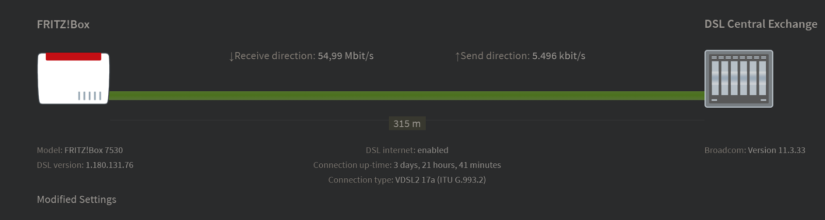Click the receive direction down arrow icon
Screen dimensions: 825x220
pyautogui.click(x=232, y=57)
